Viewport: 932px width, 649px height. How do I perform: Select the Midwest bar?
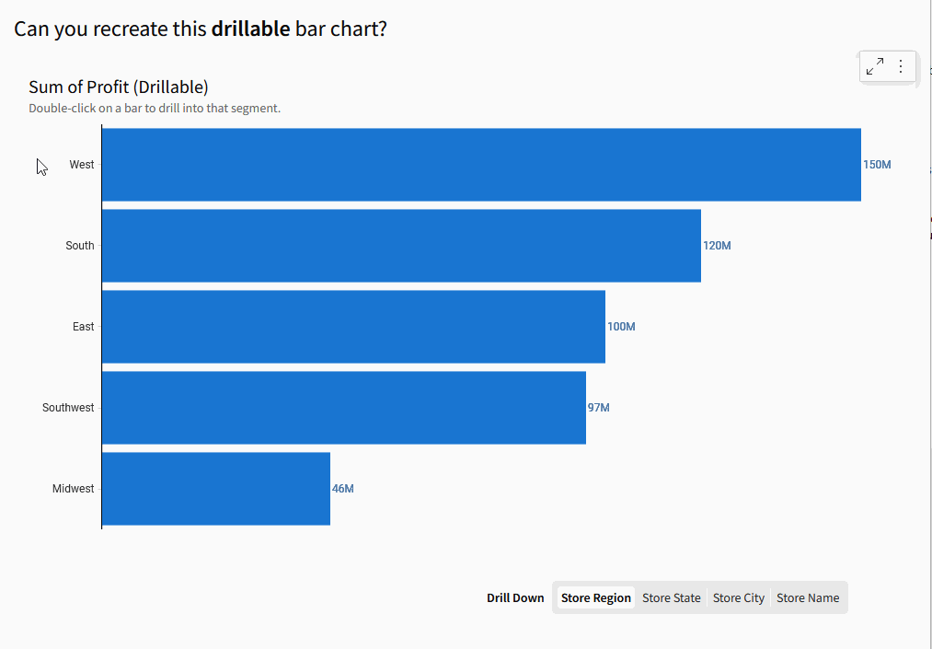215,489
